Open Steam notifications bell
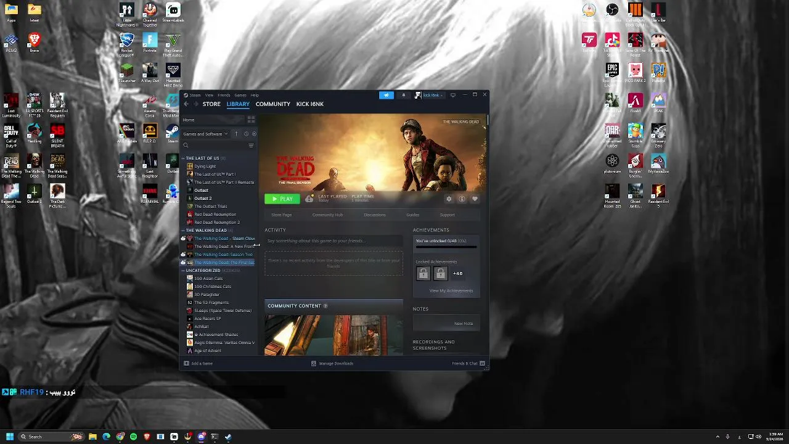This screenshot has width=789, height=444. click(404, 95)
